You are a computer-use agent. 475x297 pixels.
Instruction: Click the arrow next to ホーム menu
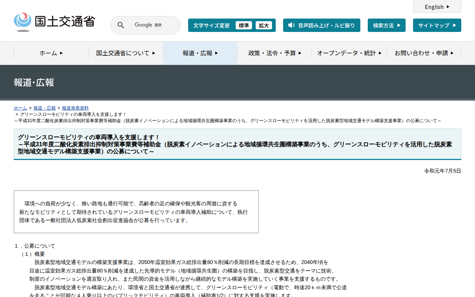pyautogui.click(x=61, y=53)
